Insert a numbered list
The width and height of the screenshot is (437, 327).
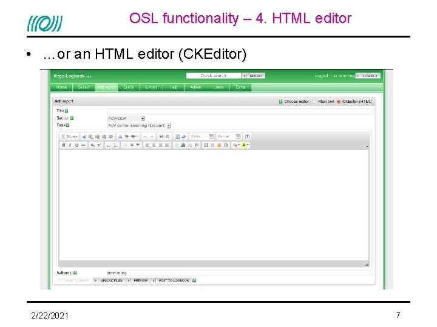tap(109, 145)
